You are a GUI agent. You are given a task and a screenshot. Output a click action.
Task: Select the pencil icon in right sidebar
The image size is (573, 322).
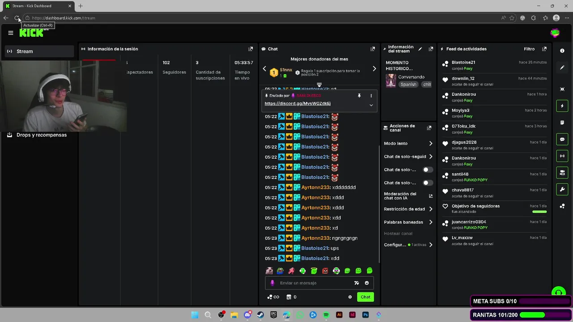(562, 68)
